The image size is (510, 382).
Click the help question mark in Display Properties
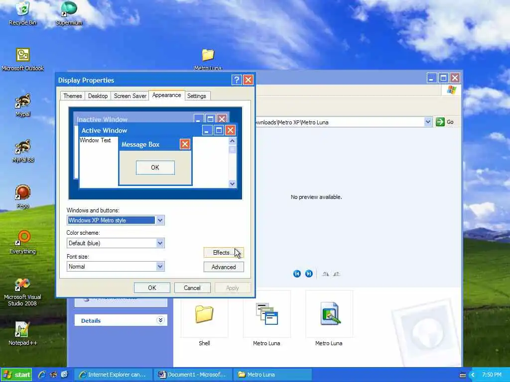237,80
